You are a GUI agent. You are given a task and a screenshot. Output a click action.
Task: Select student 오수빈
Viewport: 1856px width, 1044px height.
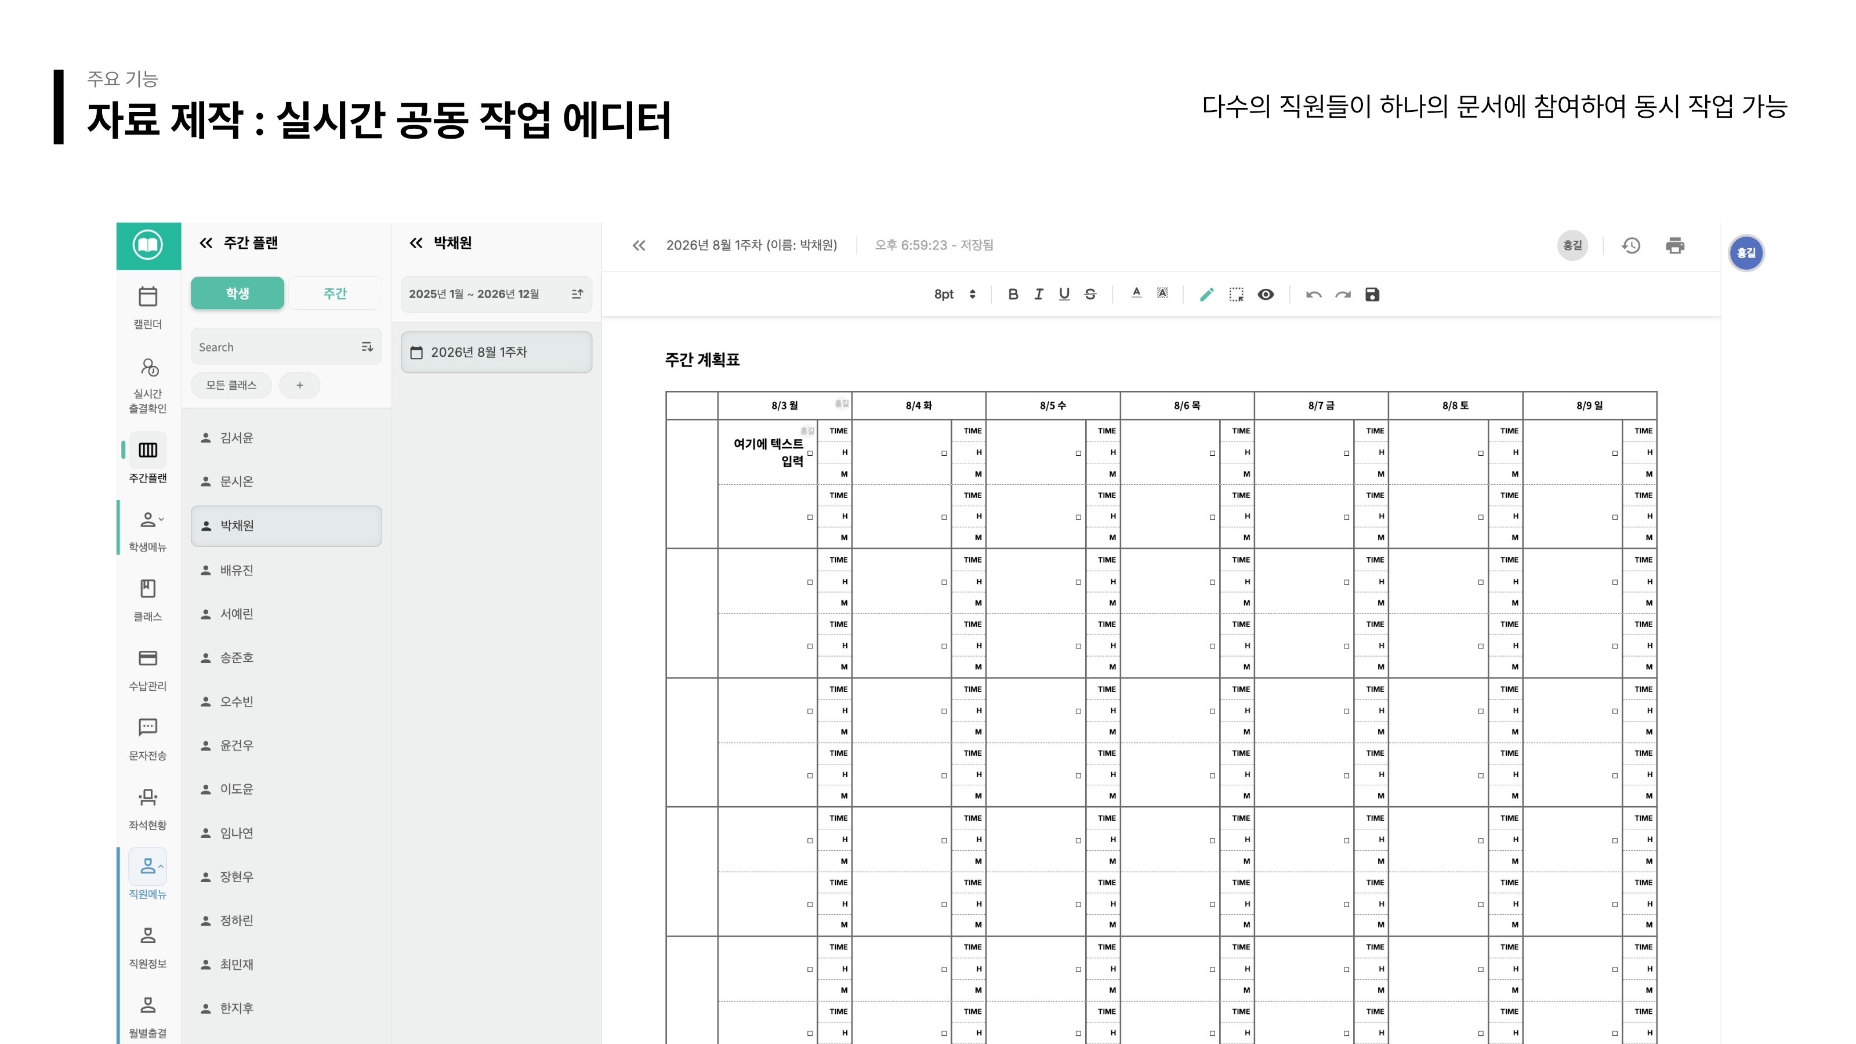point(286,701)
